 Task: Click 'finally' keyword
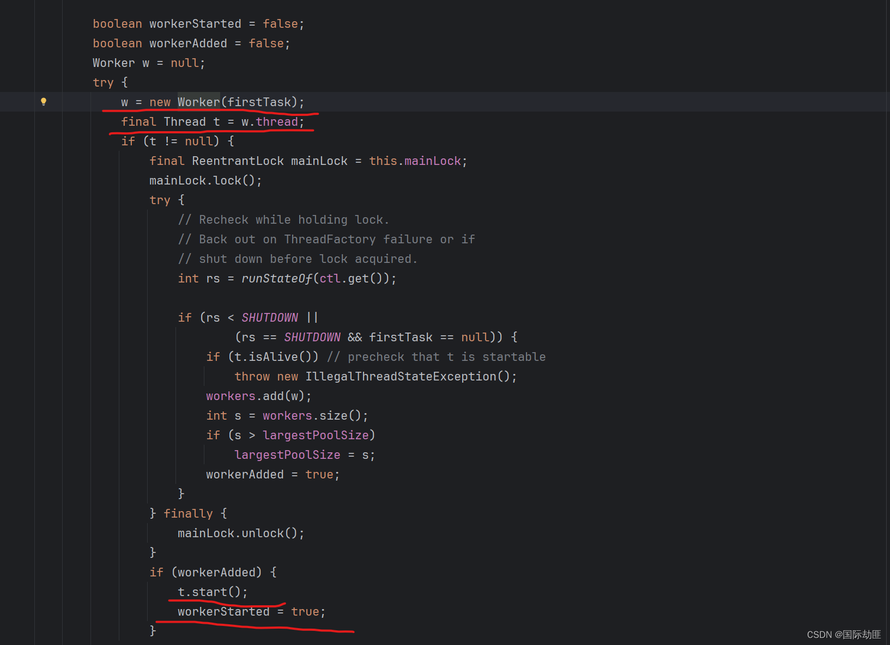pyautogui.click(x=188, y=514)
